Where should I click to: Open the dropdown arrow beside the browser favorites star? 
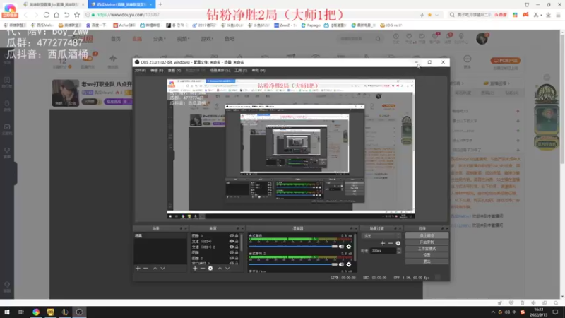pos(436,15)
